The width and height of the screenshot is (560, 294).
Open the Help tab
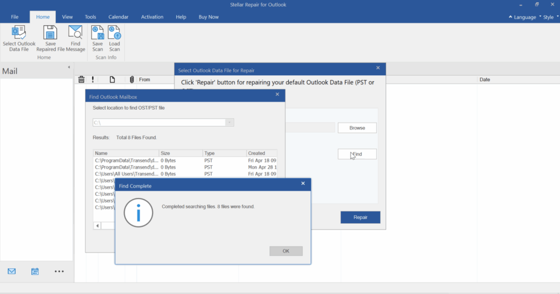(x=180, y=17)
